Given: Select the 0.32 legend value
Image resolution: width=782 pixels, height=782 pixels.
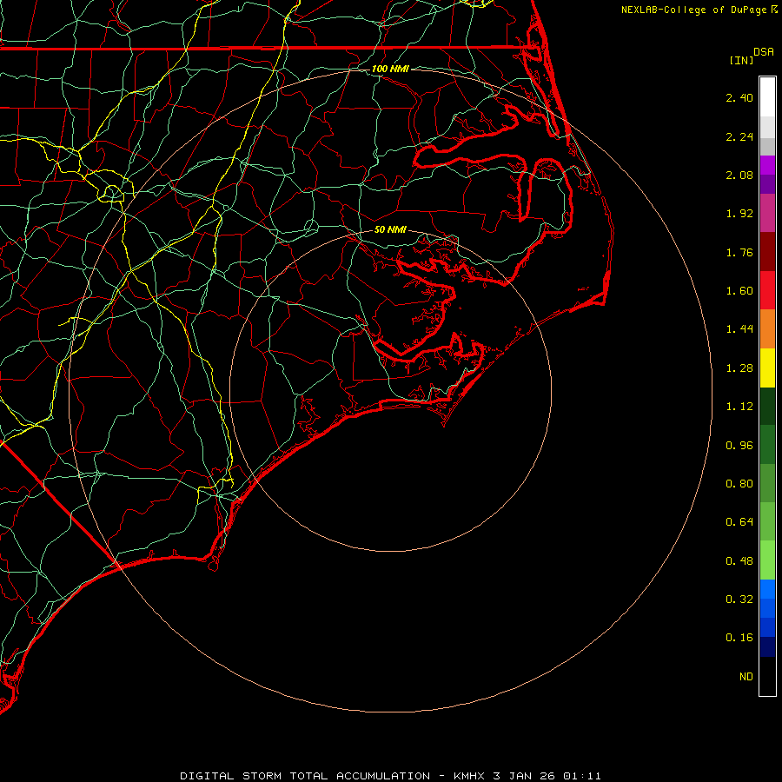Looking at the screenshot, I should pyautogui.click(x=739, y=600).
